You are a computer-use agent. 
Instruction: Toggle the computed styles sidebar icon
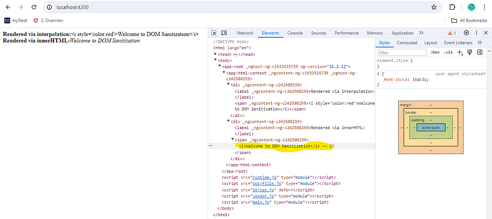click(x=479, y=53)
